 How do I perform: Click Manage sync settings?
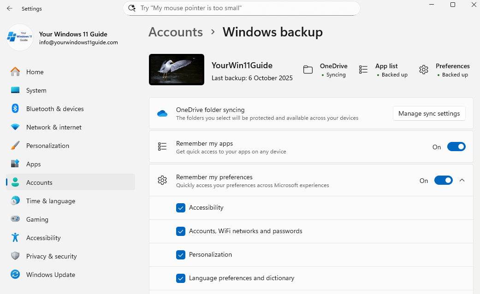[429, 113]
